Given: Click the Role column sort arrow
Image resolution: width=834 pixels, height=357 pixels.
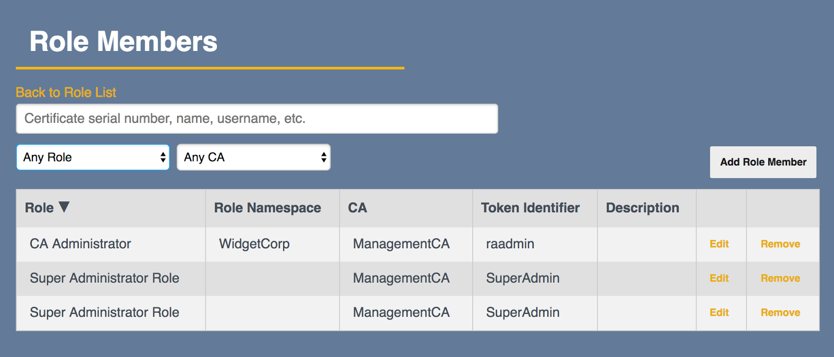Looking at the screenshot, I should 64,207.
